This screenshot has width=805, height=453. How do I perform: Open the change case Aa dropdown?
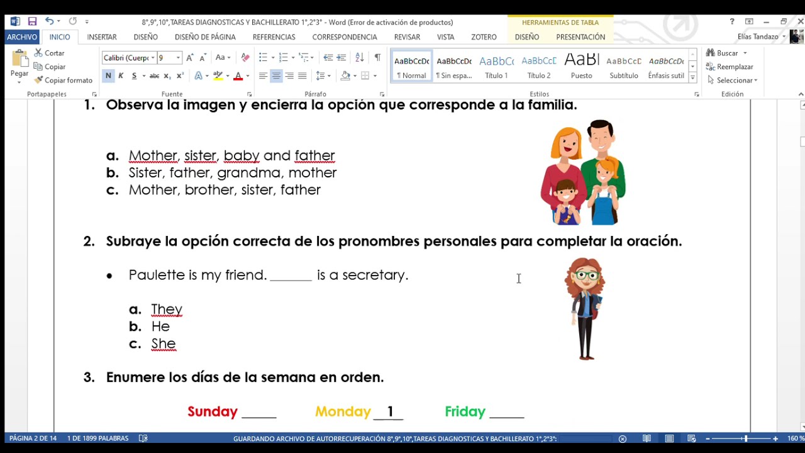(x=223, y=58)
